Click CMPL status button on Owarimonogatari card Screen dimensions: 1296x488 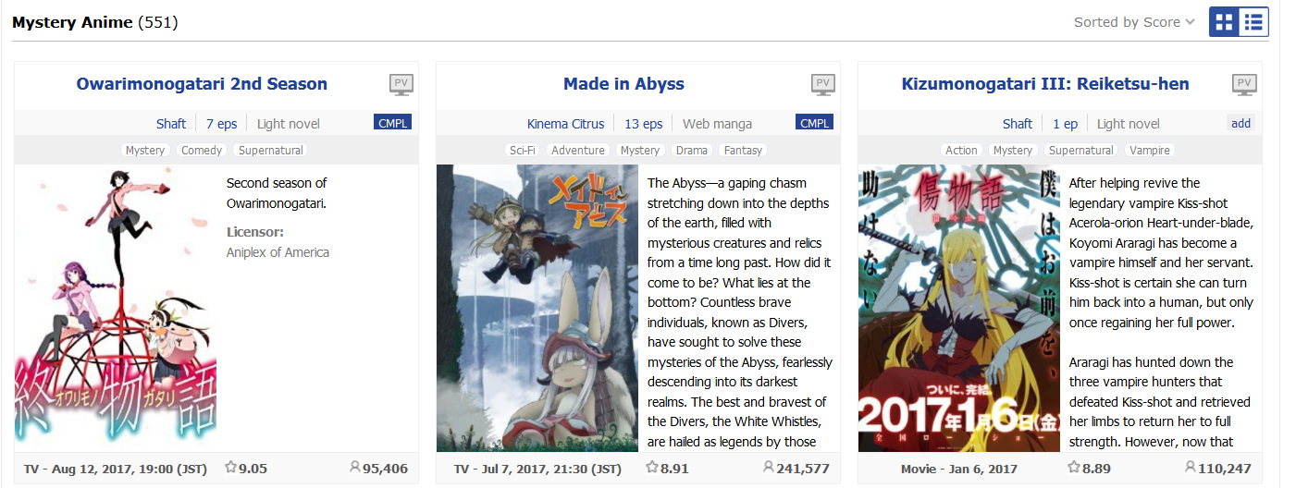pyautogui.click(x=393, y=123)
